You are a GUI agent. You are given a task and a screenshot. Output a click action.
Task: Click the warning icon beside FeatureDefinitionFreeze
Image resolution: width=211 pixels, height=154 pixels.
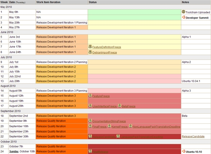(x=90, y=47)
